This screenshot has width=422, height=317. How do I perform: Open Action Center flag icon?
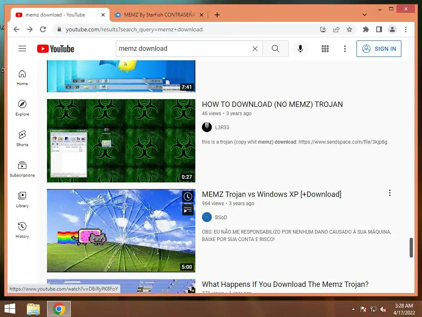click(x=363, y=309)
